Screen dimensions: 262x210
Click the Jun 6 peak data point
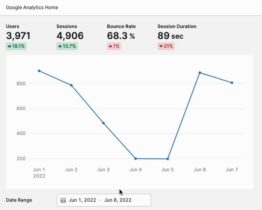pyautogui.click(x=200, y=73)
